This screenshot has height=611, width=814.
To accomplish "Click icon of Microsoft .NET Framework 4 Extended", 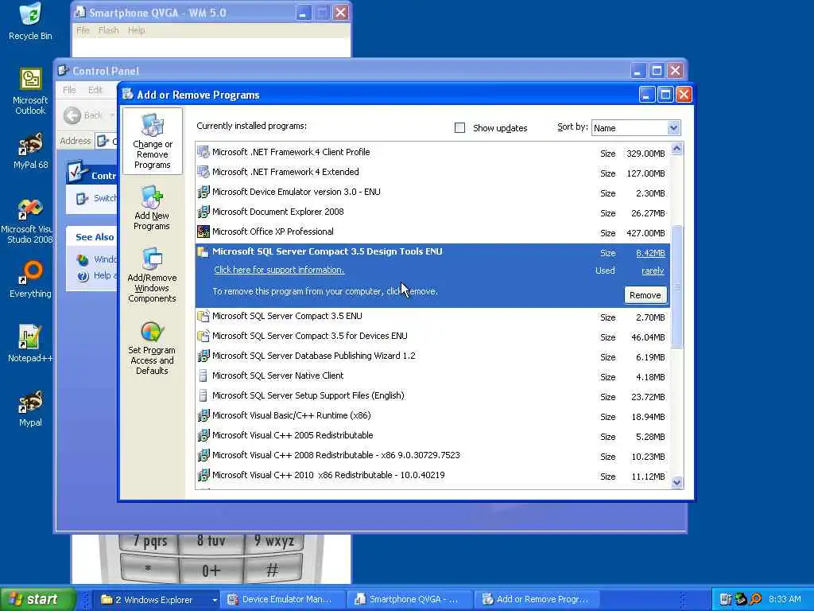I will pos(203,172).
